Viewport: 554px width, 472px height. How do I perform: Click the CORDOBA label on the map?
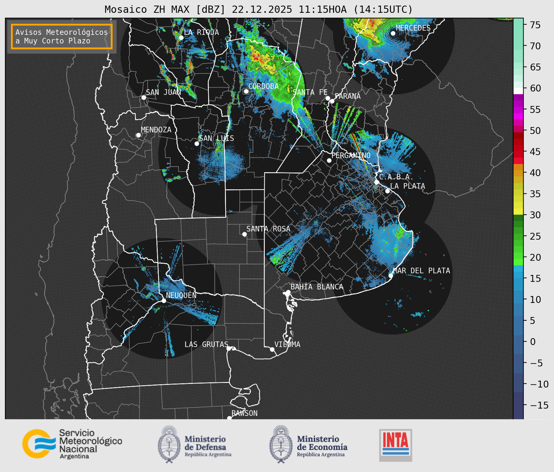coord(263,86)
